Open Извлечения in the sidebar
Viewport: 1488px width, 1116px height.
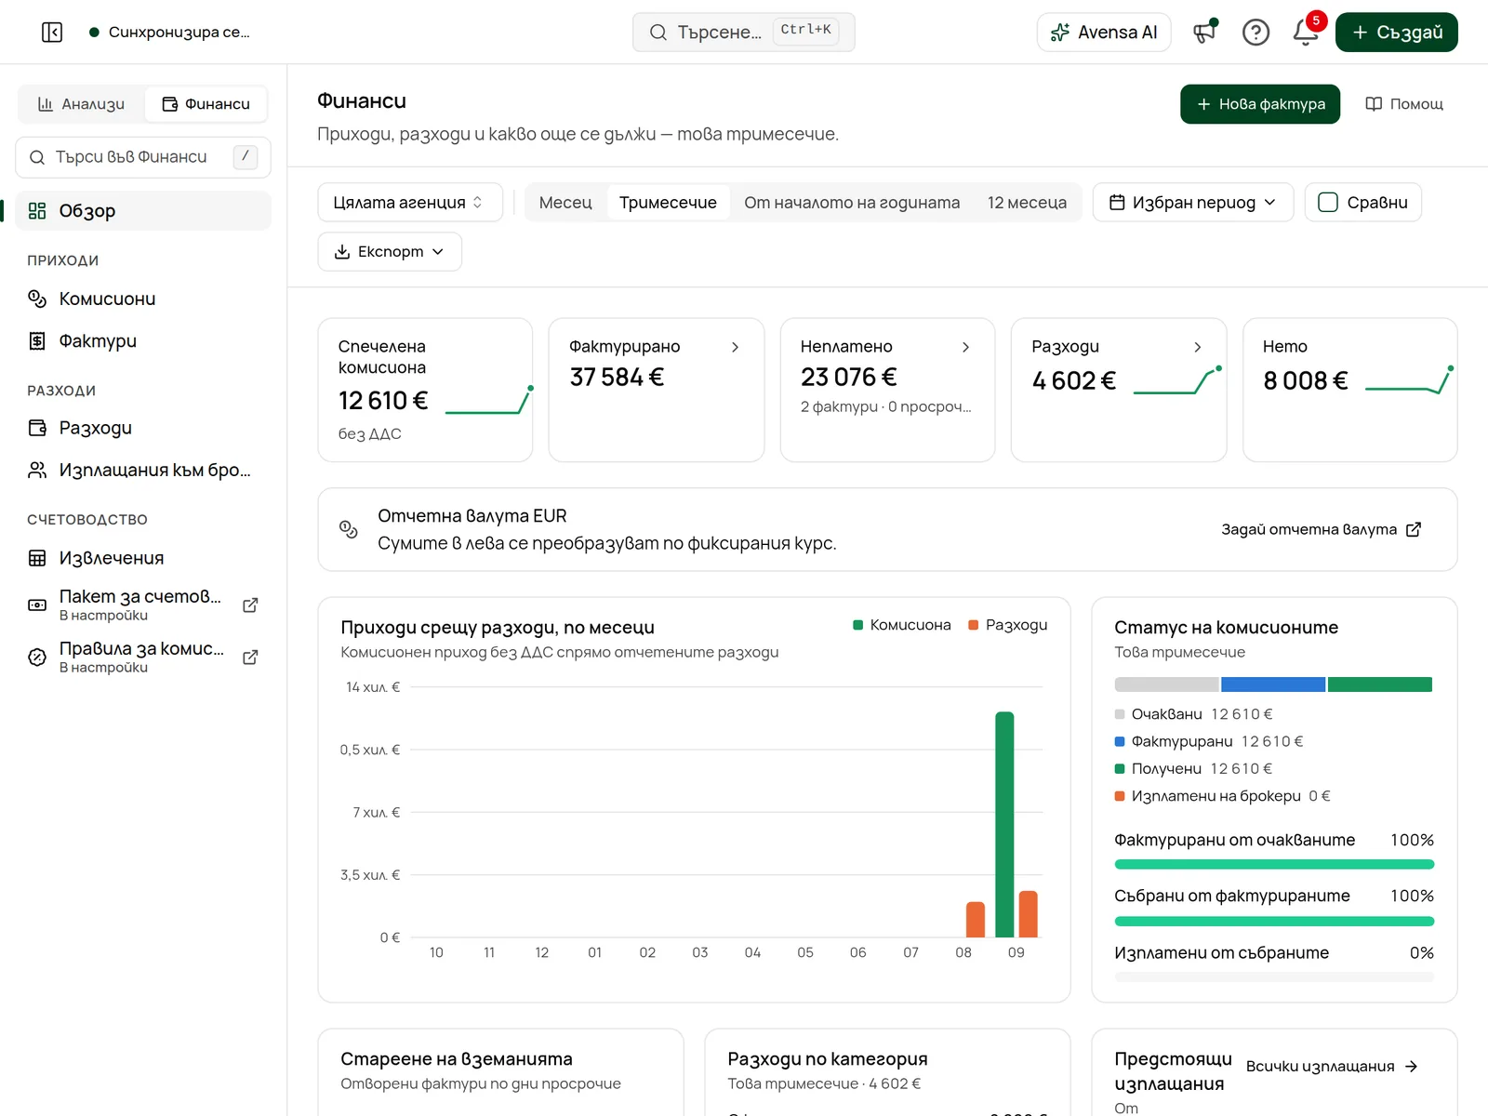pos(143,558)
